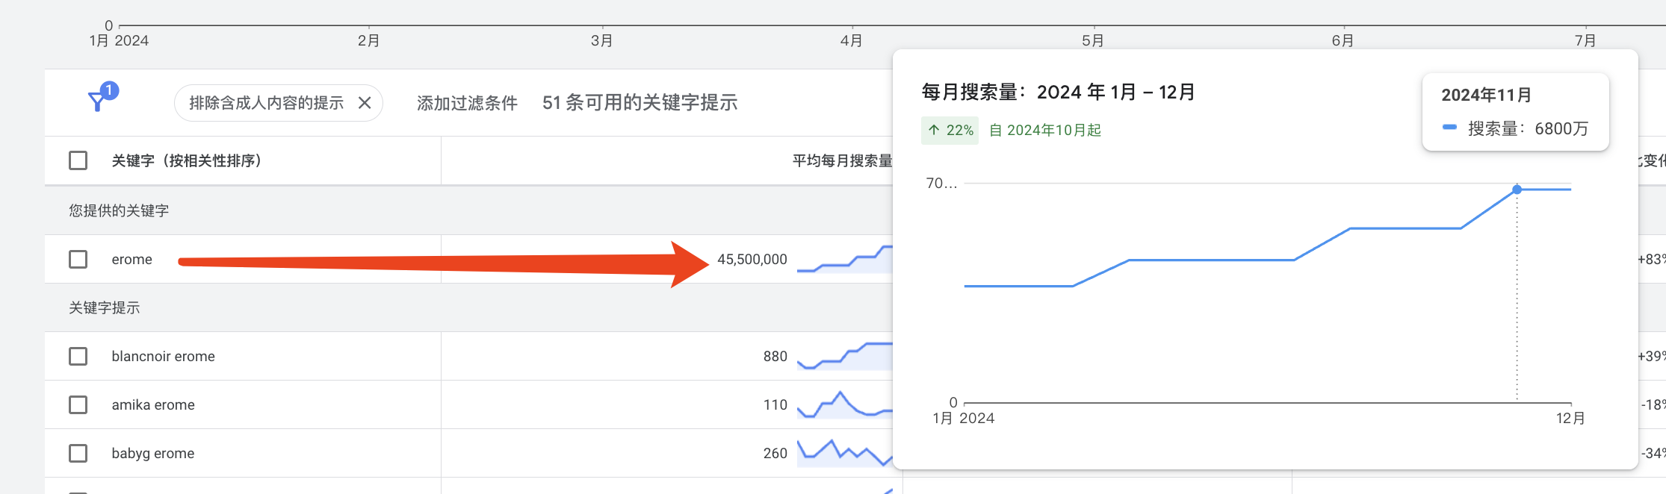Viewport: 1666px width, 494px height.
Task: Select the erome keyword text
Action: (131, 259)
